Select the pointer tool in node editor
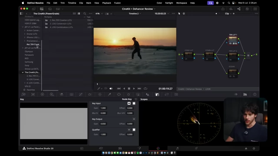The height and width of the screenshot is (156, 278). pyautogui.click(x=179, y=13)
